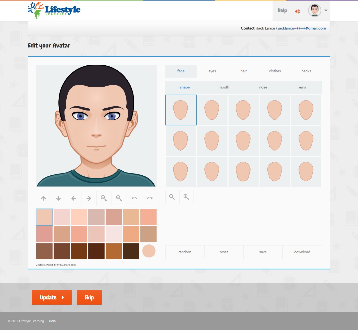Shift avatar left with the left arrow
Screen dimensions: 358x330
pyautogui.click(x=74, y=198)
